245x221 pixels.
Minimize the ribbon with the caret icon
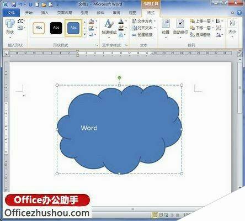(x=233, y=13)
